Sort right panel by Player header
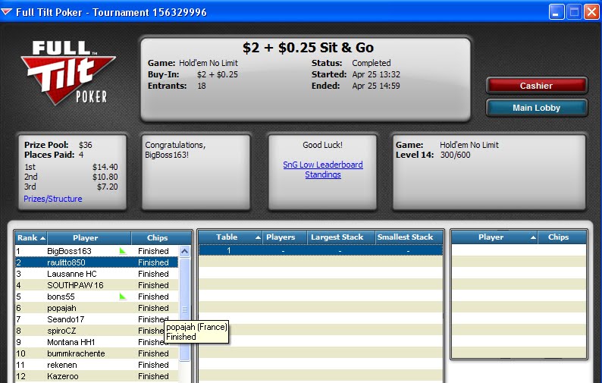 click(494, 237)
